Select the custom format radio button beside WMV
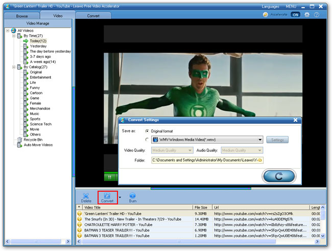This screenshot has height=251, width=332. click(x=147, y=140)
